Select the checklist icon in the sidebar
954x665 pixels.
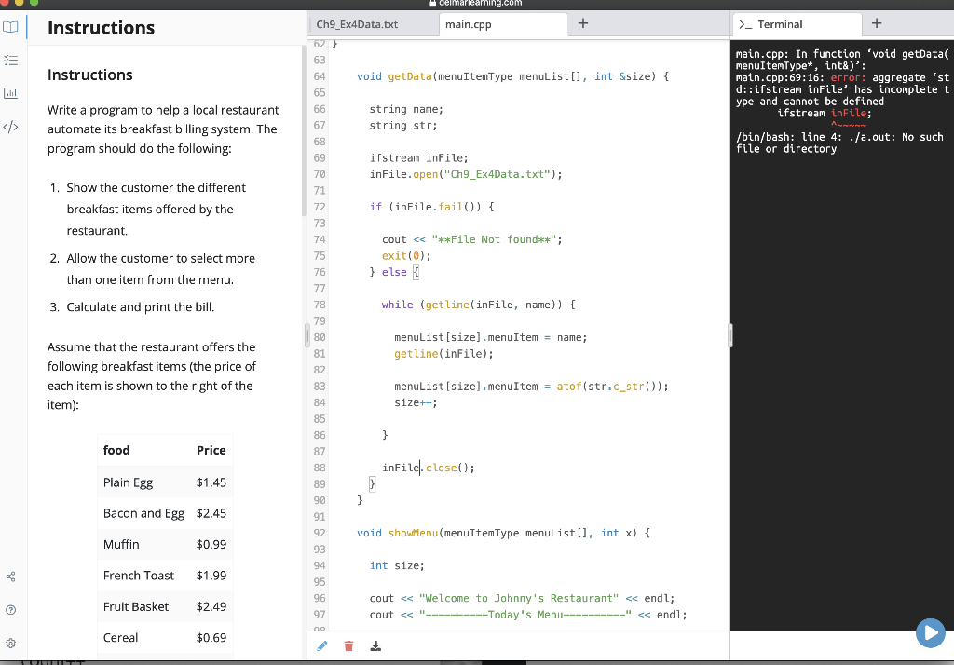11,60
